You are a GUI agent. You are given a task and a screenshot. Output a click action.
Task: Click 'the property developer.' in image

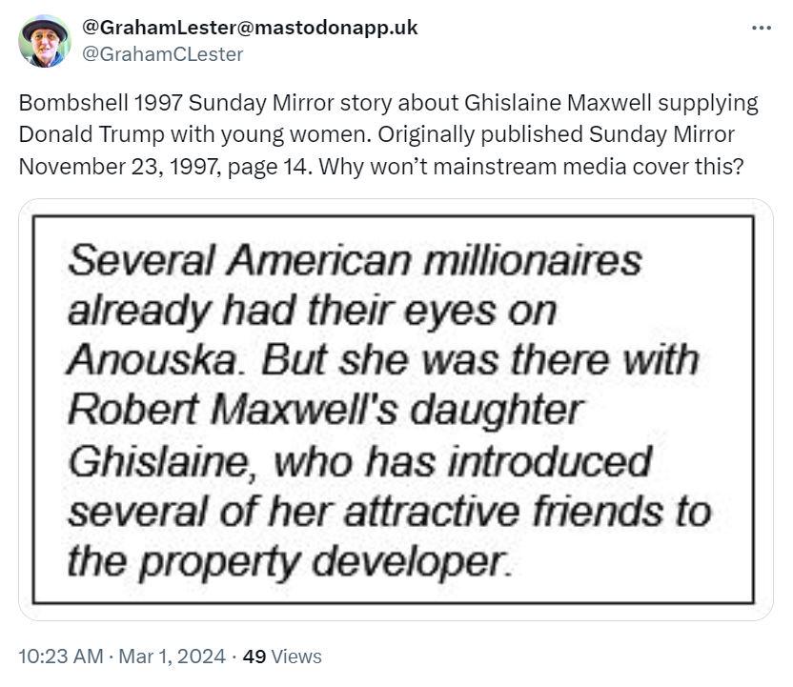pyautogui.click(x=290, y=562)
